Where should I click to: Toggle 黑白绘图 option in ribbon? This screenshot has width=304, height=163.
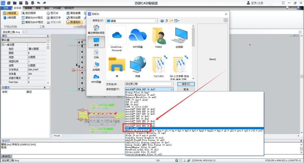[x=73, y=18]
